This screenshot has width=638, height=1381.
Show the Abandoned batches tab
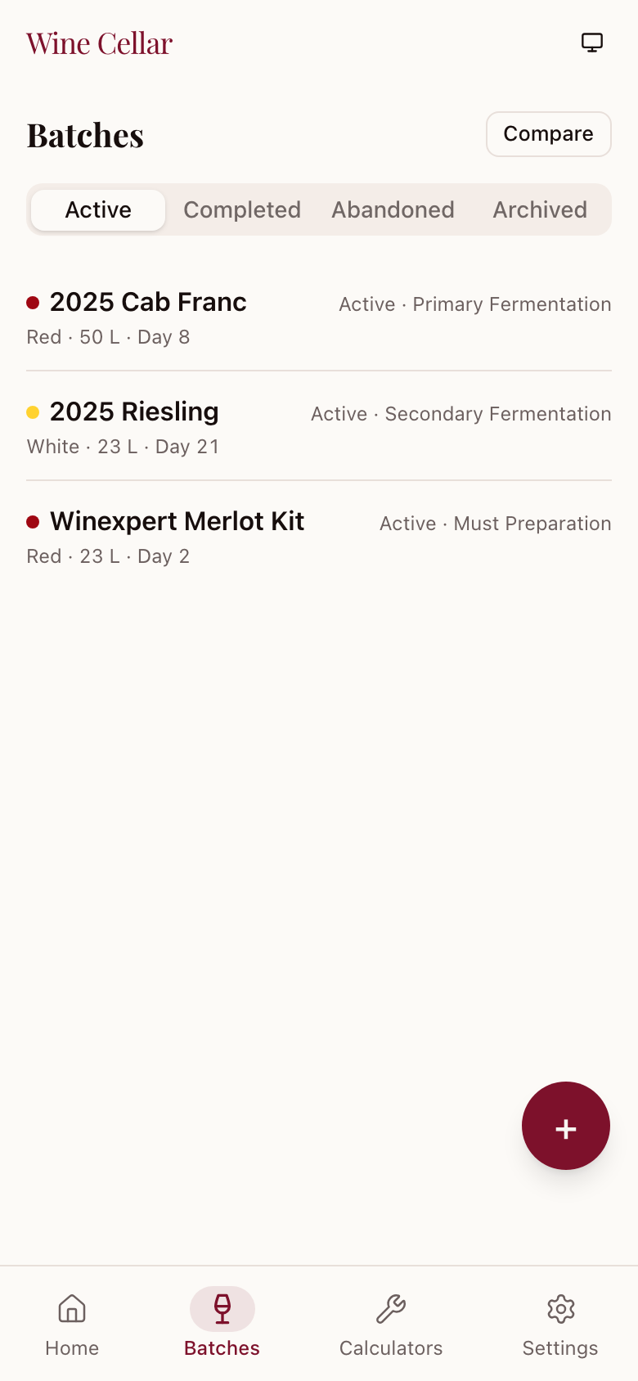click(x=393, y=210)
